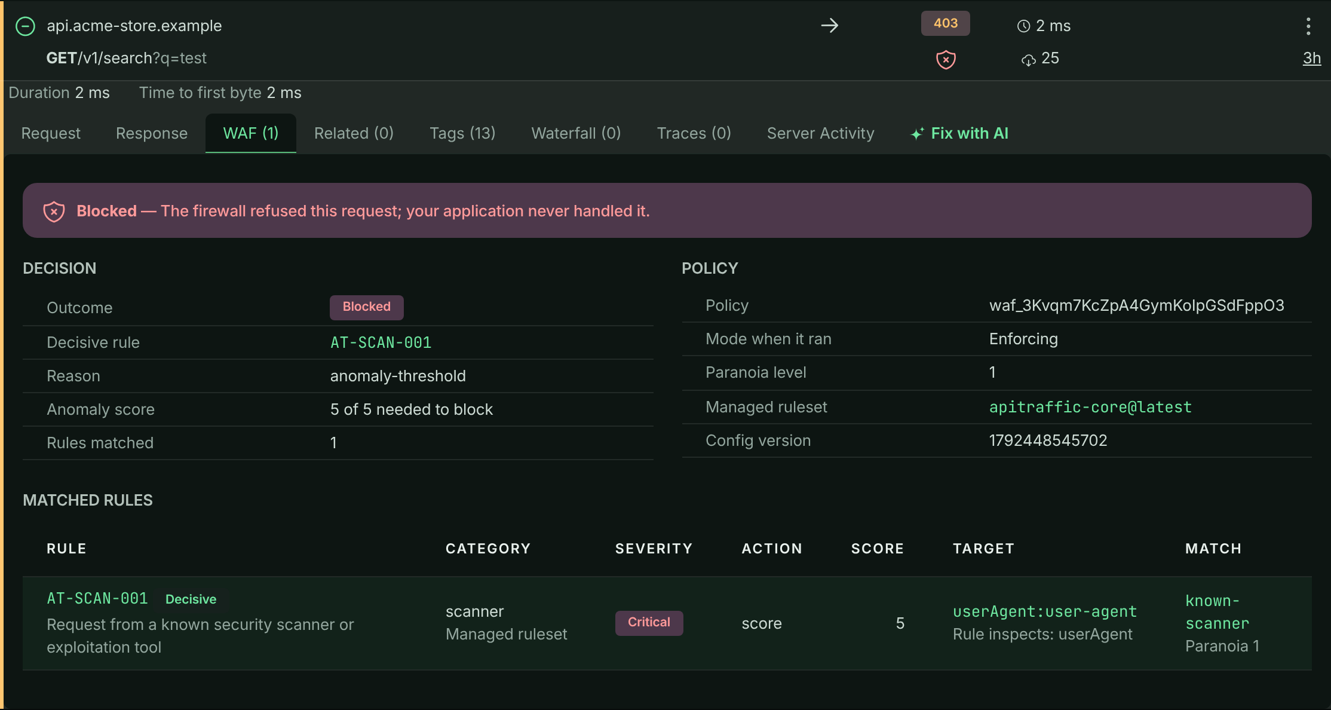
Task: Open the Tags (13) tab
Action: pos(462,133)
